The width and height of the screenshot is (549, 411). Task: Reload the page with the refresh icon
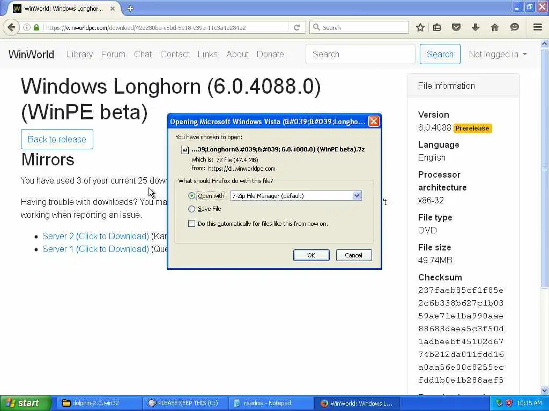[x=297, y=27]
